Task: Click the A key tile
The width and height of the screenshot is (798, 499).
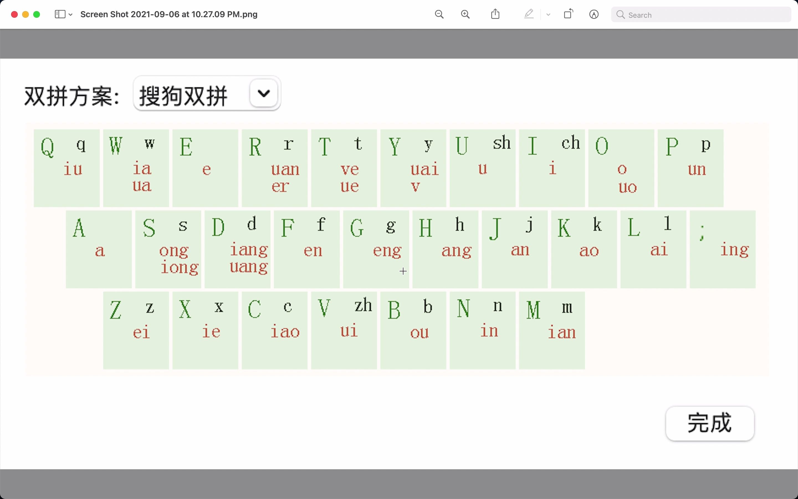Action: pyautogui.click(x=99, y=249)
